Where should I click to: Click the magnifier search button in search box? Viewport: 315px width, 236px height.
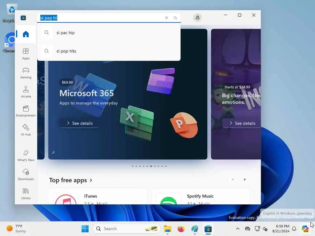click(x=175, y=18)
